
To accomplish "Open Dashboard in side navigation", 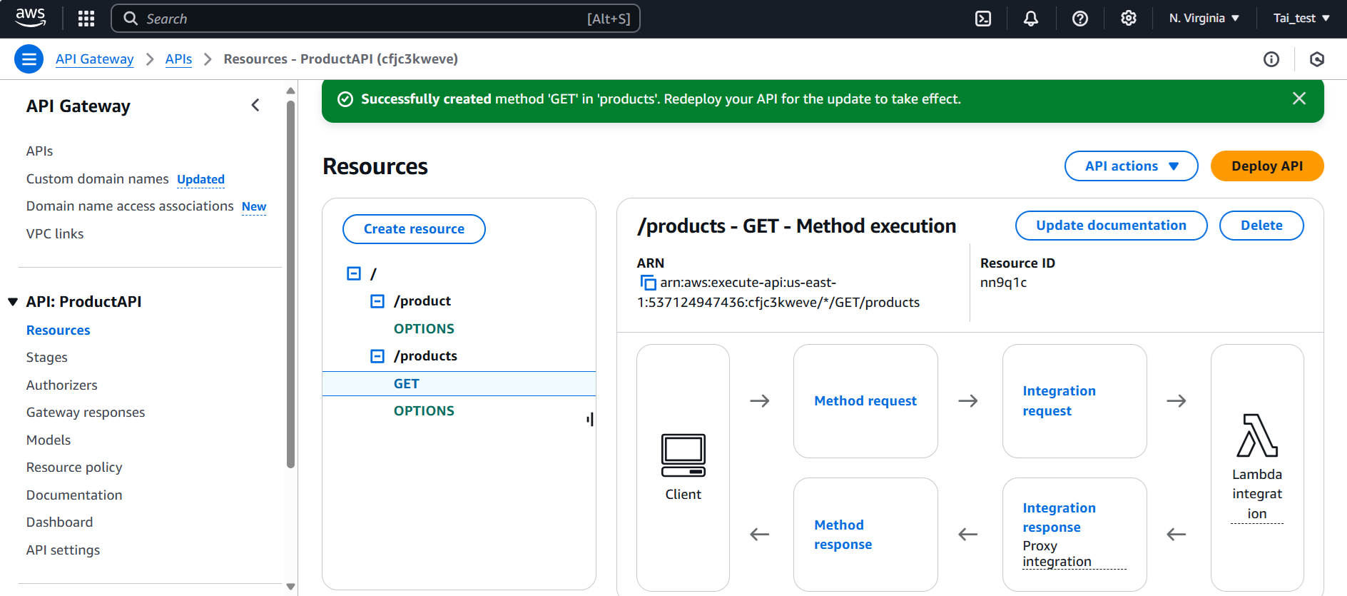I will 60,522.
